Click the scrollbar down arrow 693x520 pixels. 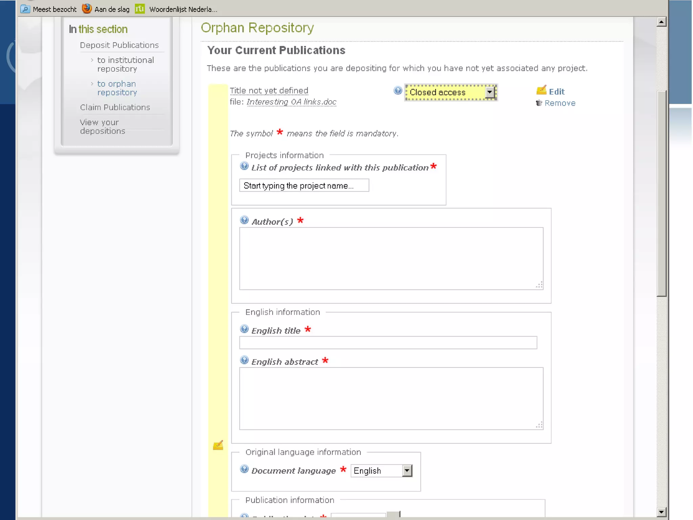click(x=661, y=512)
